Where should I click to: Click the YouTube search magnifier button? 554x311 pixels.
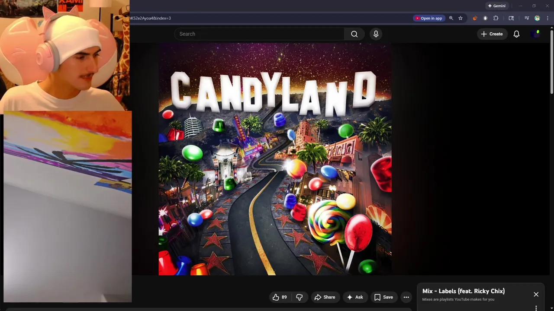click(x=354, y=34)
